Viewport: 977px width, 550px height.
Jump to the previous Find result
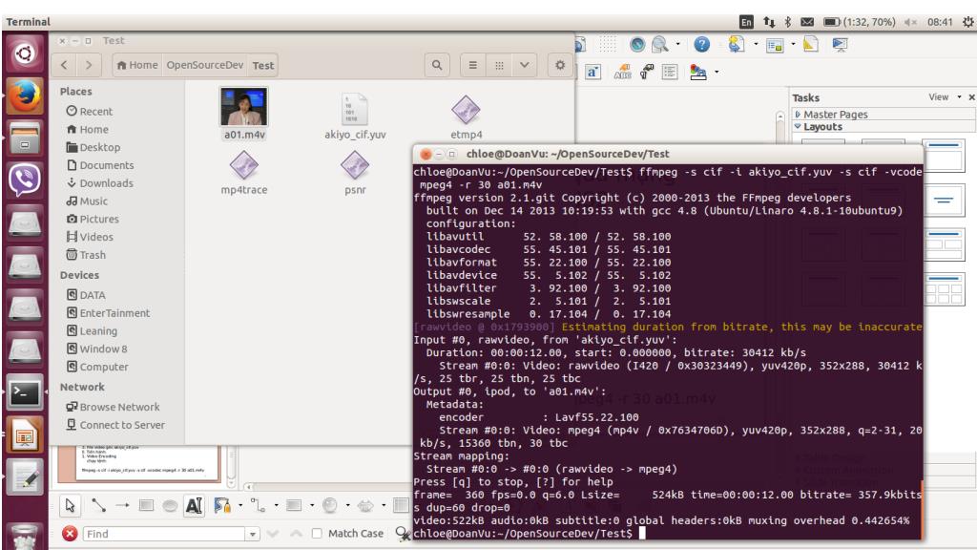click(x=297, y=534)
